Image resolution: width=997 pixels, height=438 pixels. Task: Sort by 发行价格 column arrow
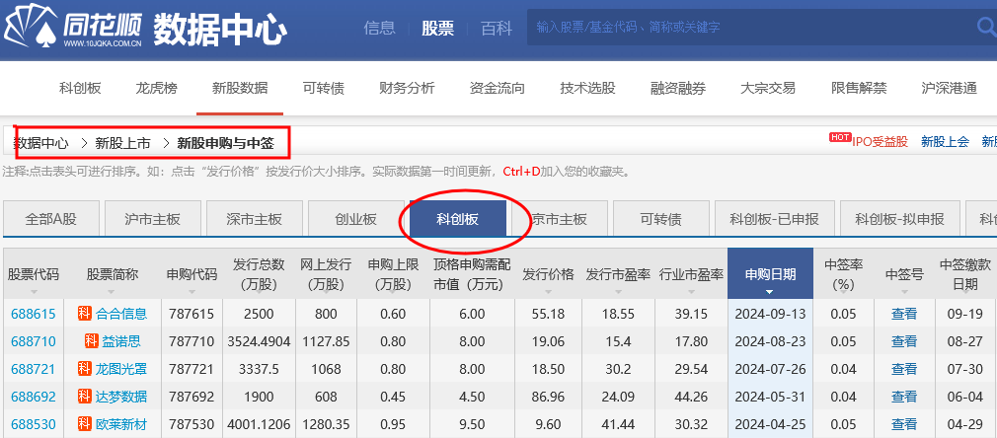(548, 292)
